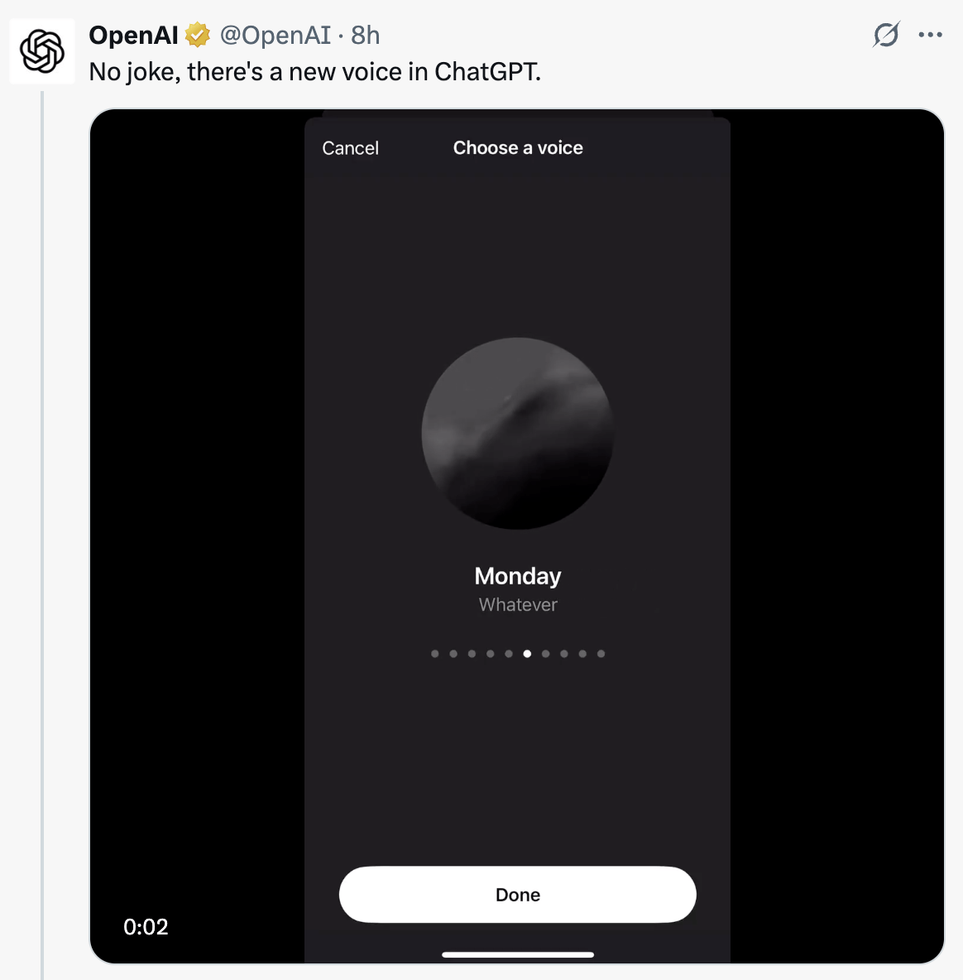Click the Grok explain-post icon

[886, 35]
